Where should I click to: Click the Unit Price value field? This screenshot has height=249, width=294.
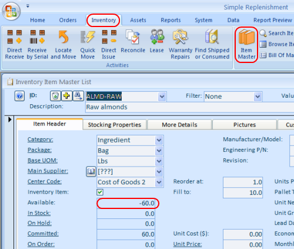click(x=243, y=244)
